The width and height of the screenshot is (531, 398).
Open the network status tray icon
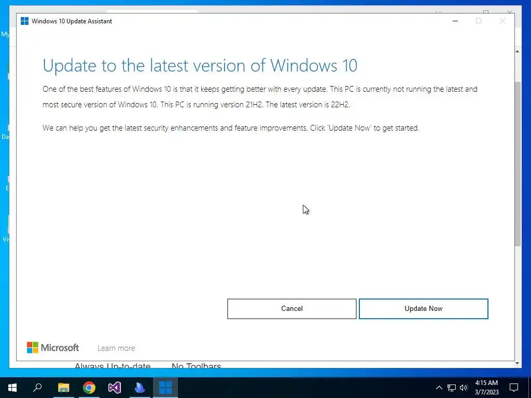click(452, 388)
